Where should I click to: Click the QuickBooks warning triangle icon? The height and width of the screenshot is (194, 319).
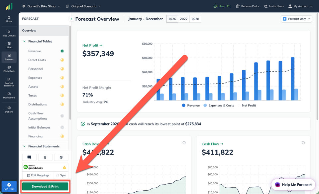[x=64, y=167]
